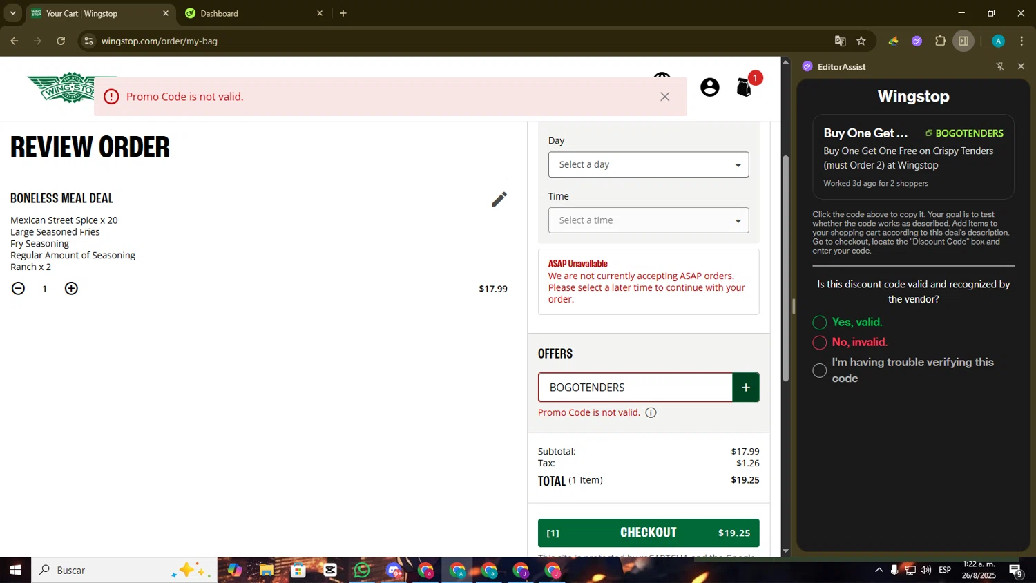Edit the Boneless Meal Deal with pencil icon
1036x583 pixels.
coord(499,199)
